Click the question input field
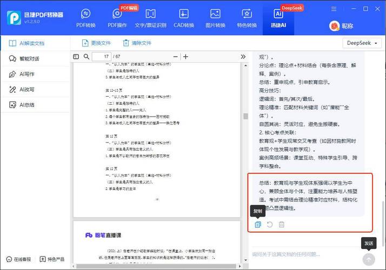The width and height of the screenshot is (386, 270). click(305, 254)
